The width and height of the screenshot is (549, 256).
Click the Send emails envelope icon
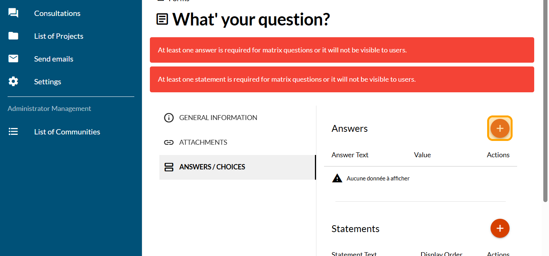pos(13,59)
